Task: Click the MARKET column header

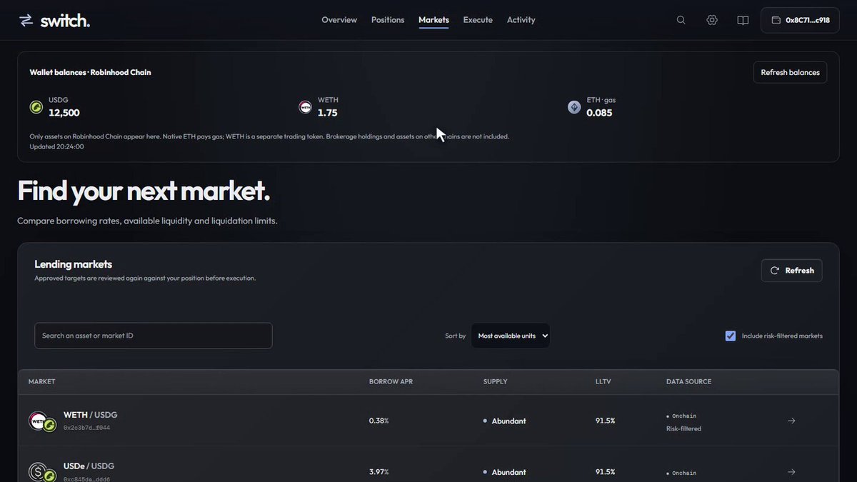Action: tap(41, 381)
